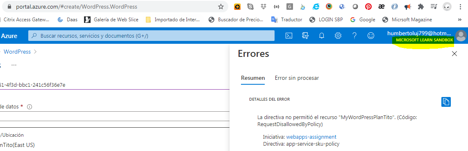Click the colorful eye extension icon
Screen dimensions: 468x151
[x=329, y=7]
